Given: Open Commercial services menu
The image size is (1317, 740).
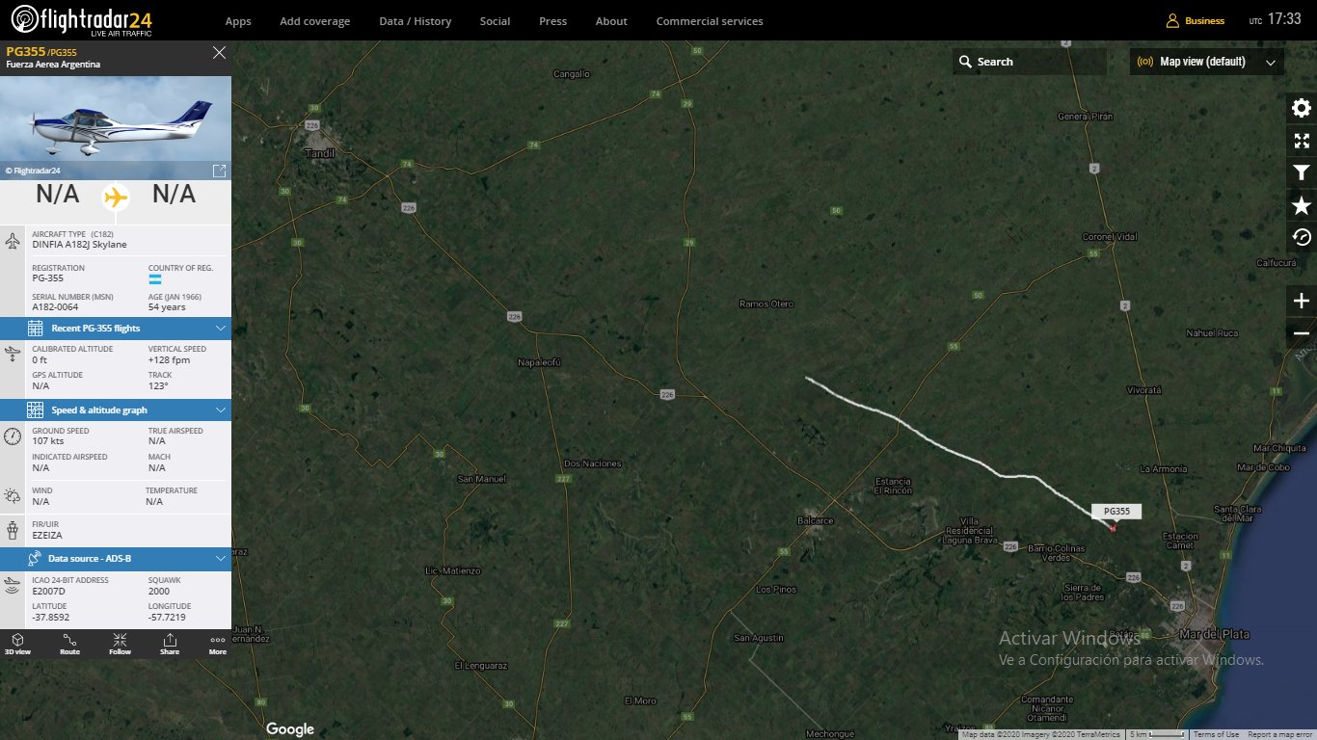Looking at the screenshot, I should pos(710,21).
